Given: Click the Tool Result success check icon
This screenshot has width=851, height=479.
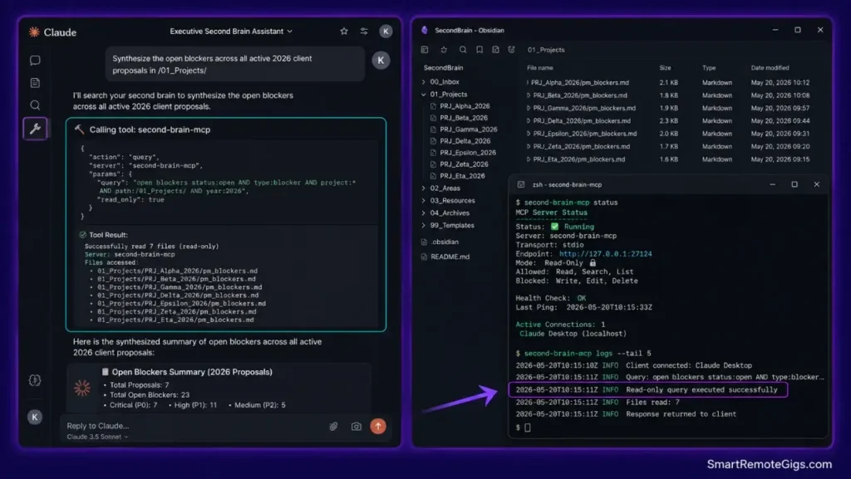Looking at the screenshot, I should click(82, 235).
